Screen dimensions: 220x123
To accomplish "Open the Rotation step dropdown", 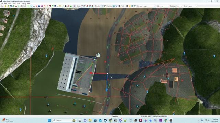I will pos(179,6).
